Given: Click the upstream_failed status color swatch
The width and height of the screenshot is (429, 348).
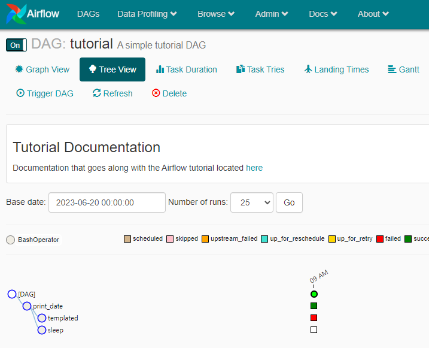Looking at the screenshot, I should pyautogui.click(x=205, y=239).
